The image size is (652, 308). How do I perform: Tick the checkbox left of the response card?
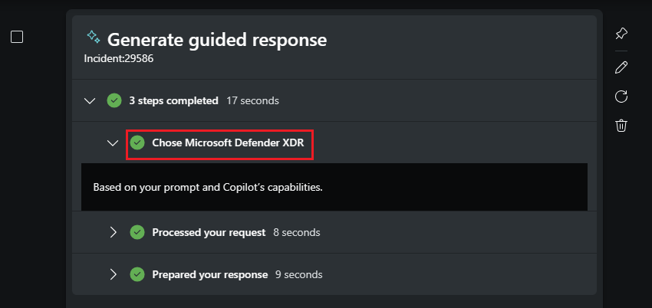tap(17, 37)
